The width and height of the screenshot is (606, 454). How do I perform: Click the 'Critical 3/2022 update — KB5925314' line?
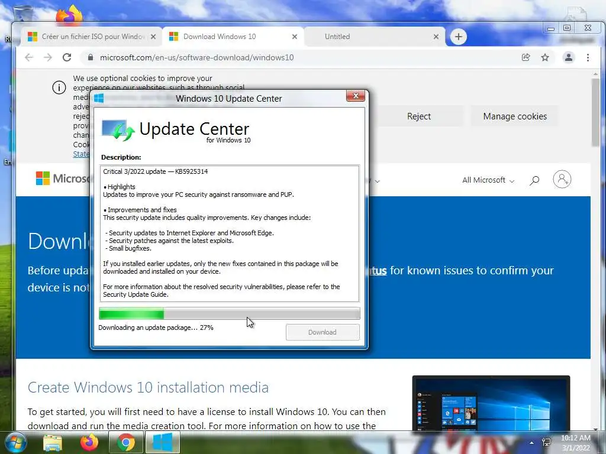pos(156,171)
